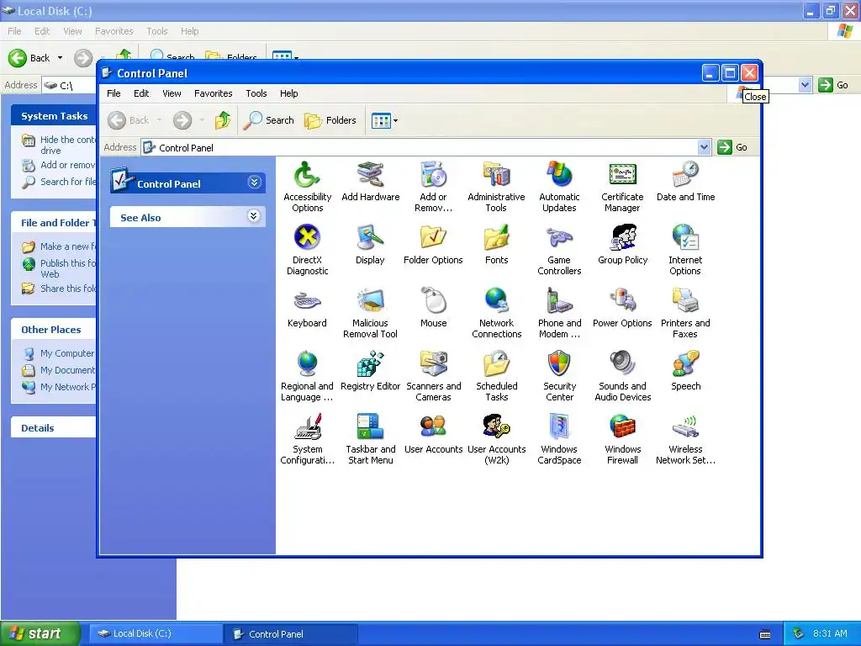Open the Control Panel address bar dropdown

tap(704, 147)
